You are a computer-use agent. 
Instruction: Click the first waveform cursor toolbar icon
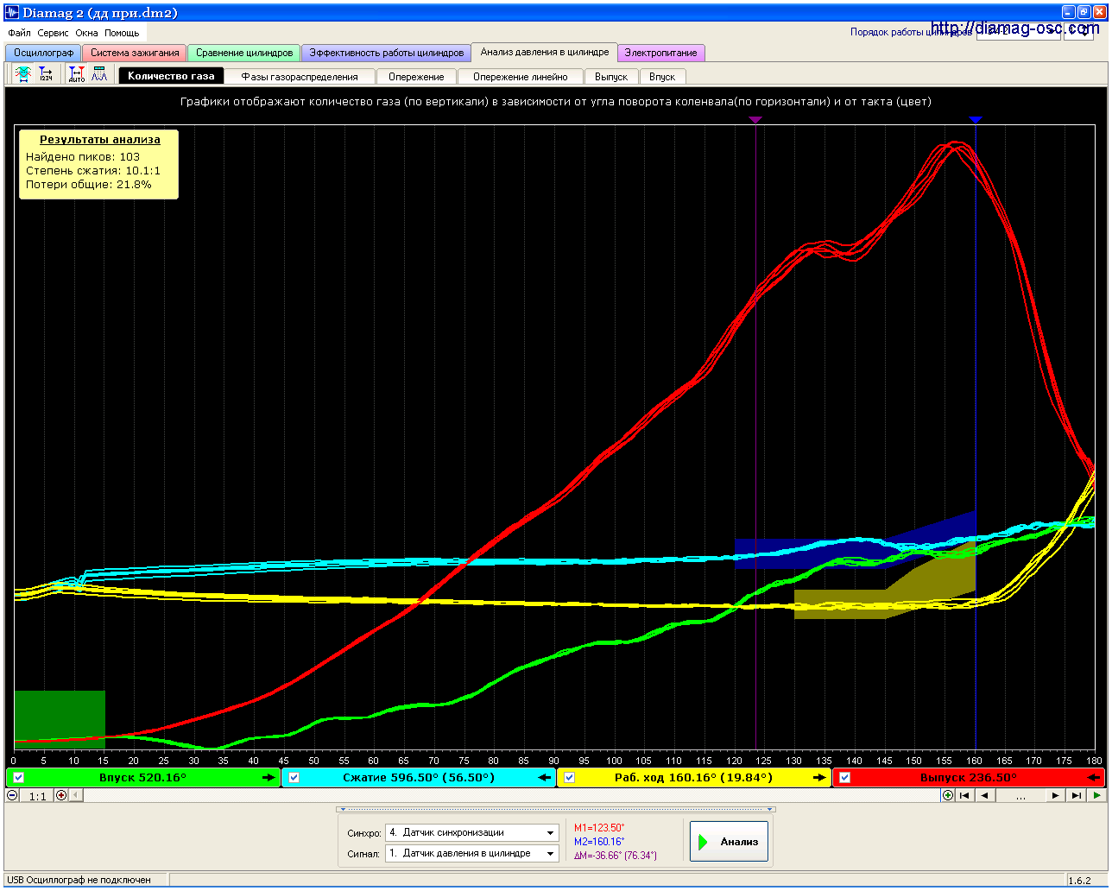click(x=23, y=75)
